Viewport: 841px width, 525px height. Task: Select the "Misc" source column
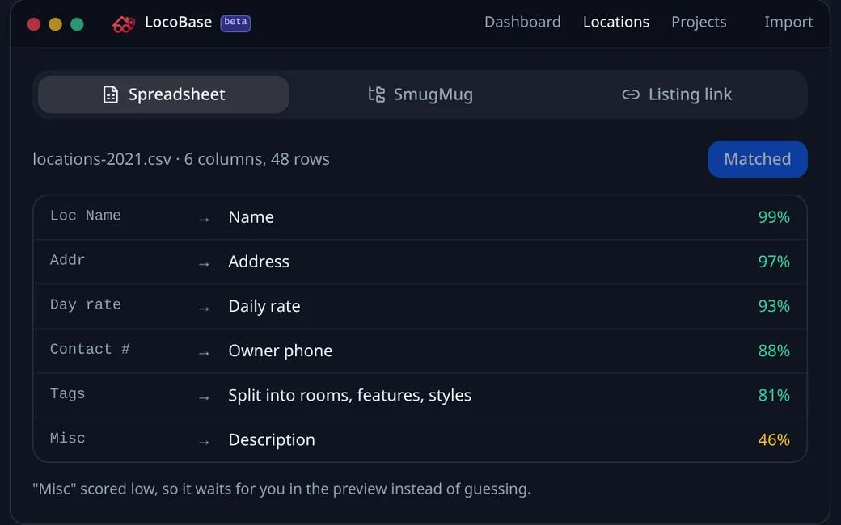pos(68,439)
